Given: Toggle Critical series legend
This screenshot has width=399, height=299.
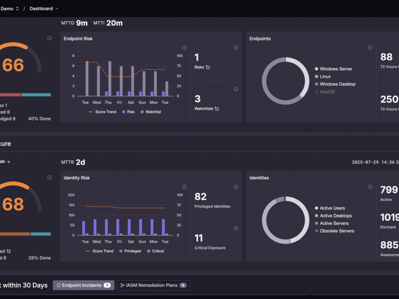Looking at the screenshot, I should point(156,251).
